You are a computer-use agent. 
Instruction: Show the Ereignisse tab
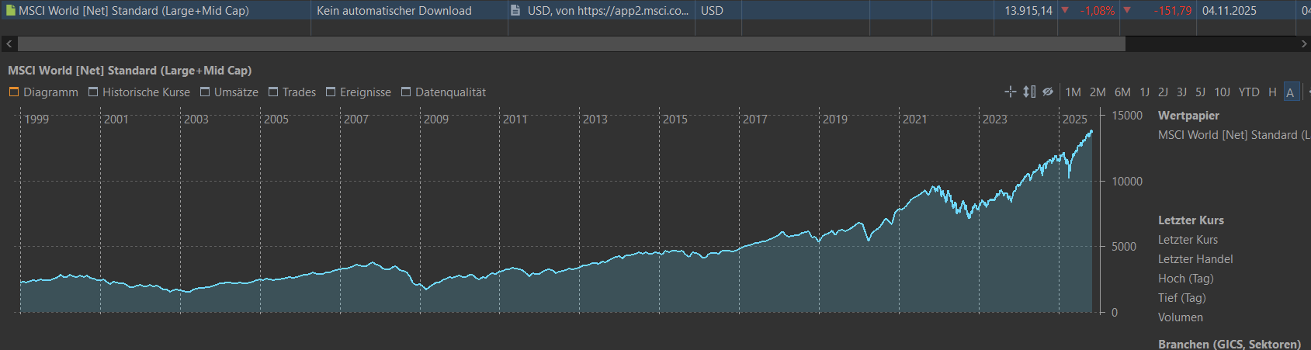click(358, 92)
